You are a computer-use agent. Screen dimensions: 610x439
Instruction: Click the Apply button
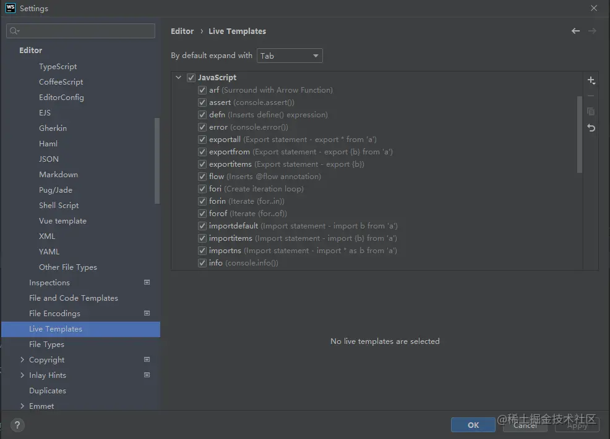pyautogui.click(x=577, y=425)
